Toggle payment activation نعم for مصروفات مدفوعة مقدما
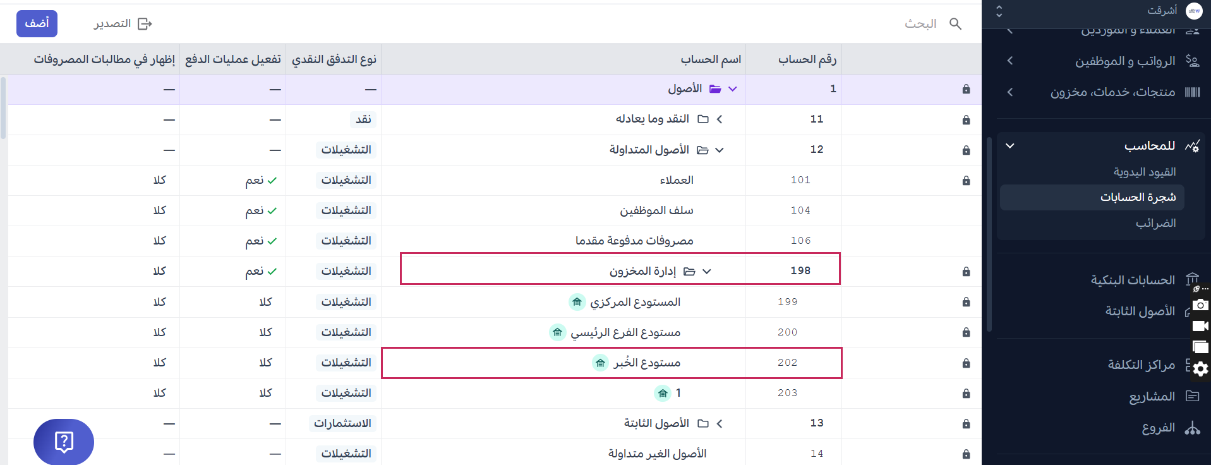This screenshot has height=465, width=1211. click(262, 241)
